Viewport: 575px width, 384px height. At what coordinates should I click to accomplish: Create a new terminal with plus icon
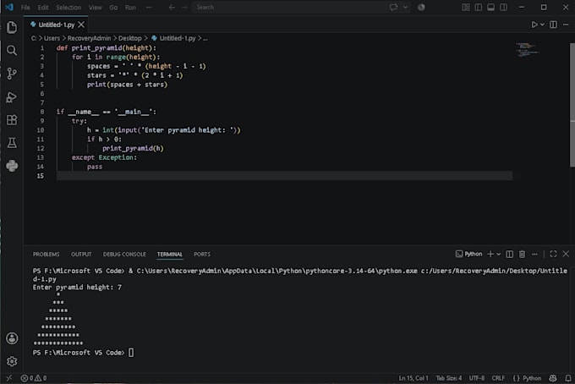click(490, 254)
